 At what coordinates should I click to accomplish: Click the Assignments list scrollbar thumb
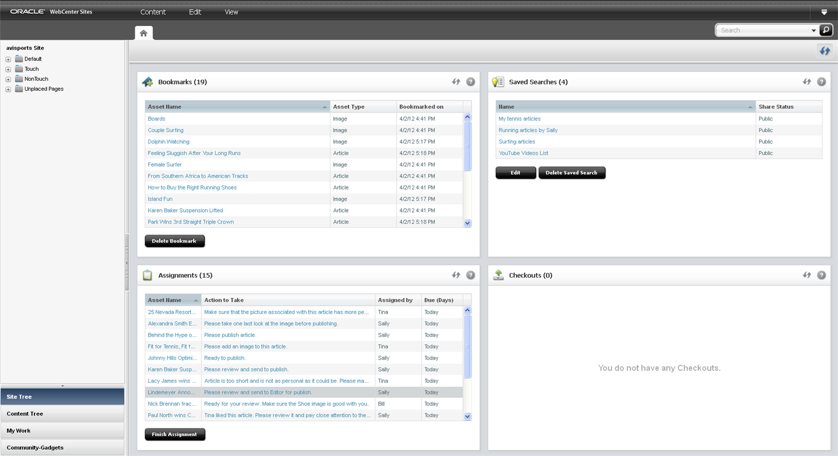click(468, 346)
